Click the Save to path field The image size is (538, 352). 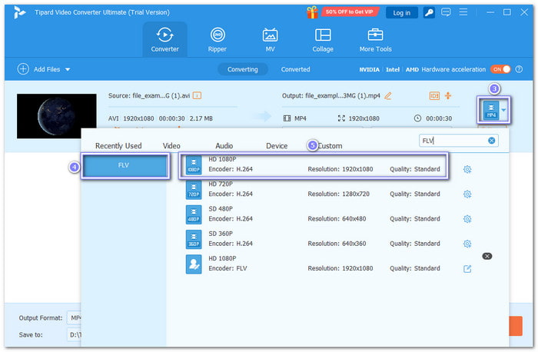[74, 334]
